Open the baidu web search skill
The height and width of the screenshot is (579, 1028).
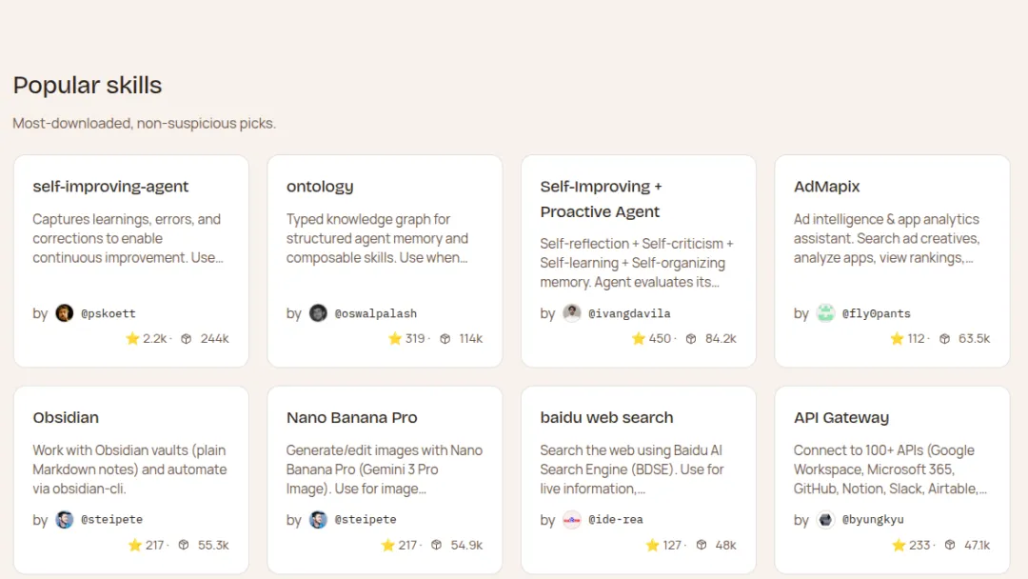[606, 418]
